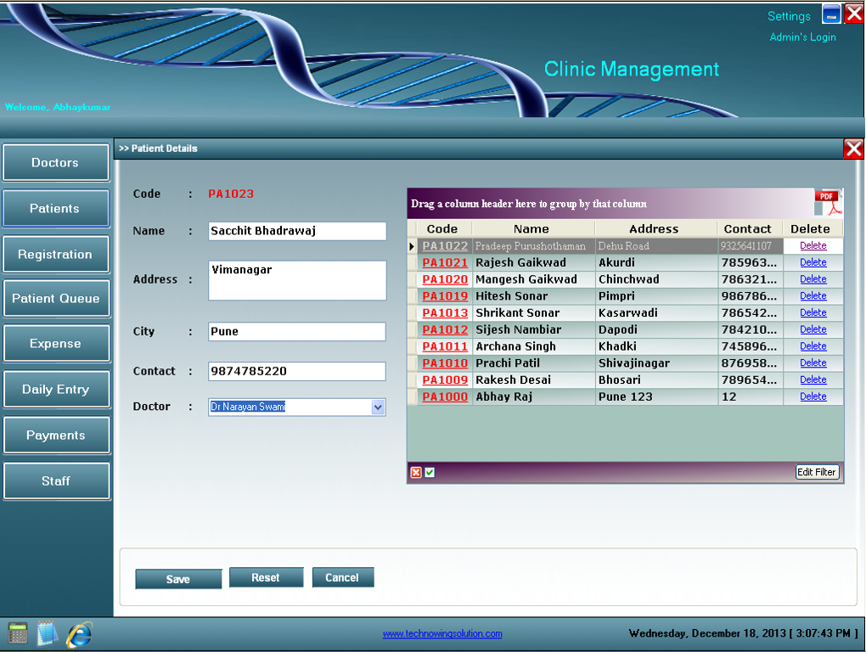Image resolution: width=866 pixels, height=652 pixels.
Task: Export the patient list via PDF icon
Action: (828, 204)
